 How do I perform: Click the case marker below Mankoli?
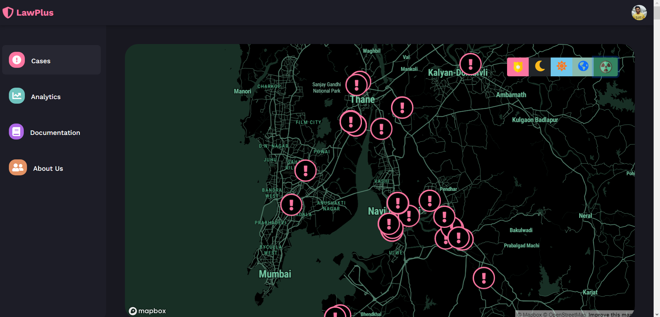coord(402,108)
